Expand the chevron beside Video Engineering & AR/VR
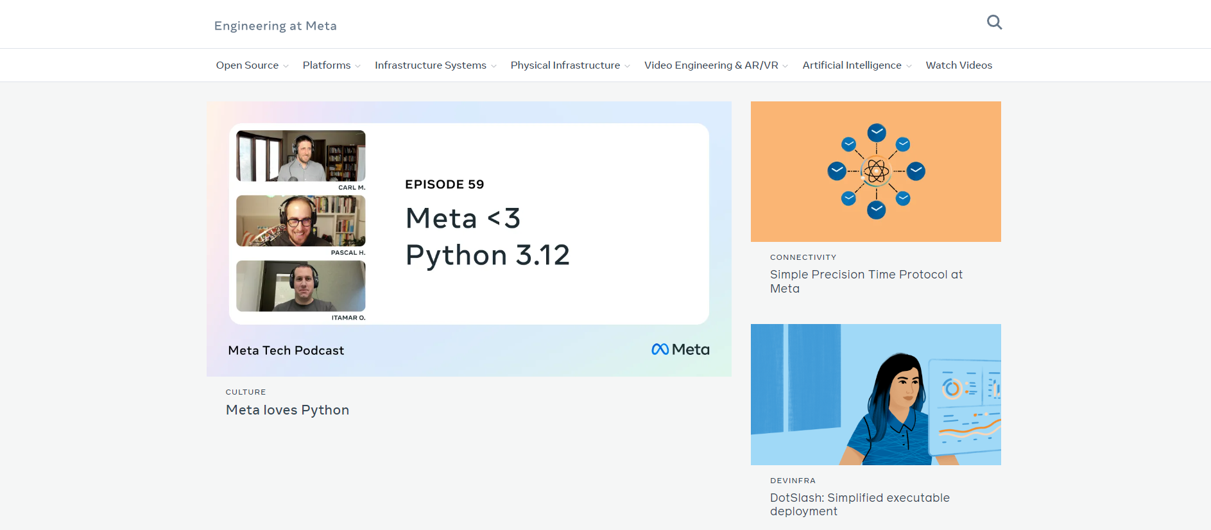Image resolution: width=1211 pixels, height=530 pixels. coord(786,66)
